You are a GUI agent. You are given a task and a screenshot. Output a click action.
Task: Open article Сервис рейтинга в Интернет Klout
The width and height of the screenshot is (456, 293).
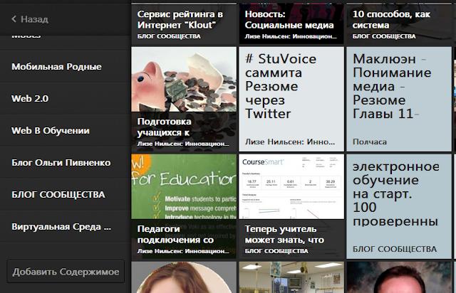click(x=184, y=23)
